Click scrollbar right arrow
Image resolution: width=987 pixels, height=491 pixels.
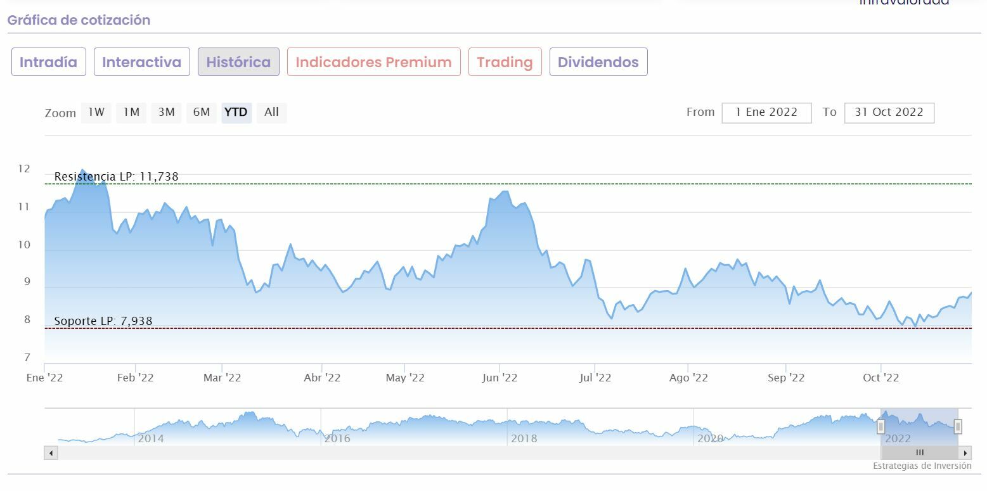coord(965,453)
